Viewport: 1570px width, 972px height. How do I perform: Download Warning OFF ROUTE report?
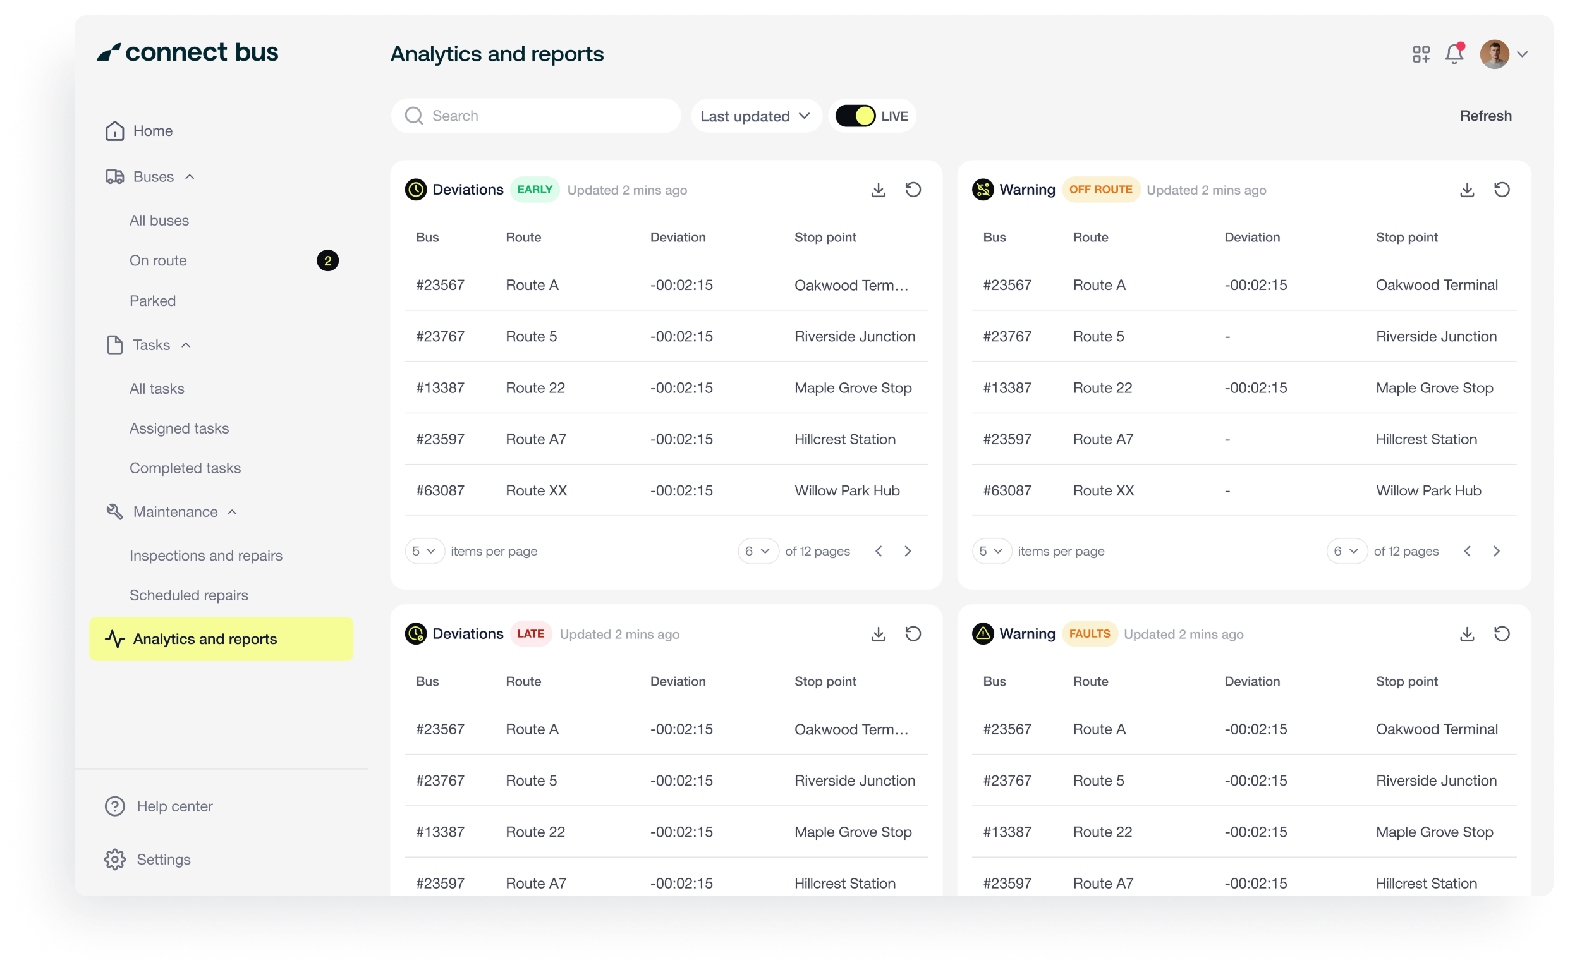point(1466,190)
